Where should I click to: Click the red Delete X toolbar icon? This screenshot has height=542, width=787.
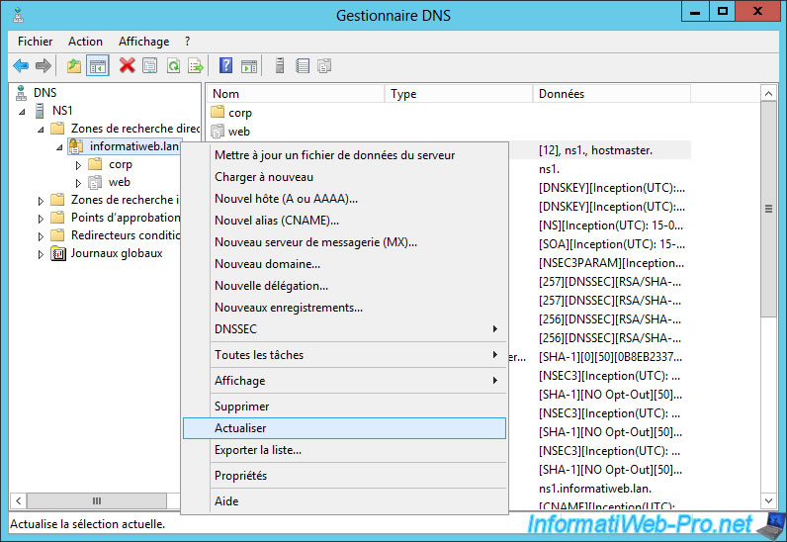pyautogui.click(x=127, y=66)
